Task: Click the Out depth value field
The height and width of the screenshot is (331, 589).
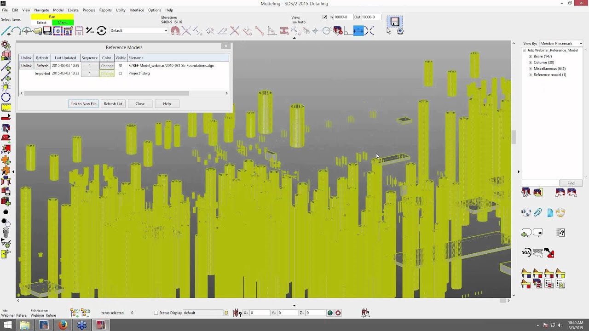Action: click(371, 17)
